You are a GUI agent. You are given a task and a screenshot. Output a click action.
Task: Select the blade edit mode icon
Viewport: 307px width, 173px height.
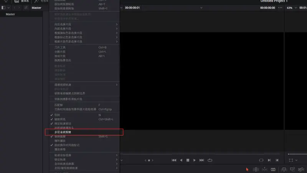click(x=273, y=169)
